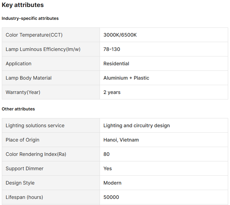Viewport: 230px width, 205px height.
Task: Select the "Color Rendering Index(Ra)" label
Action: point(36,154)
